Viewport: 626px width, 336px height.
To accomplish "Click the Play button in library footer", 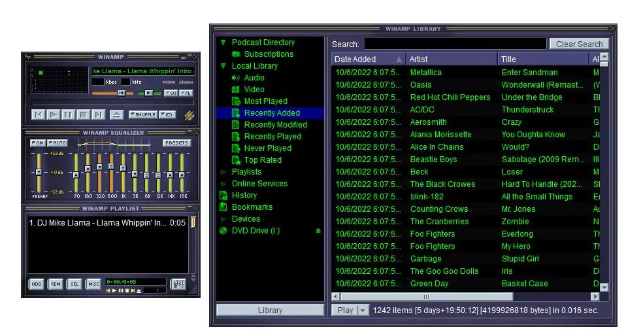I will (x=345, y=311).
